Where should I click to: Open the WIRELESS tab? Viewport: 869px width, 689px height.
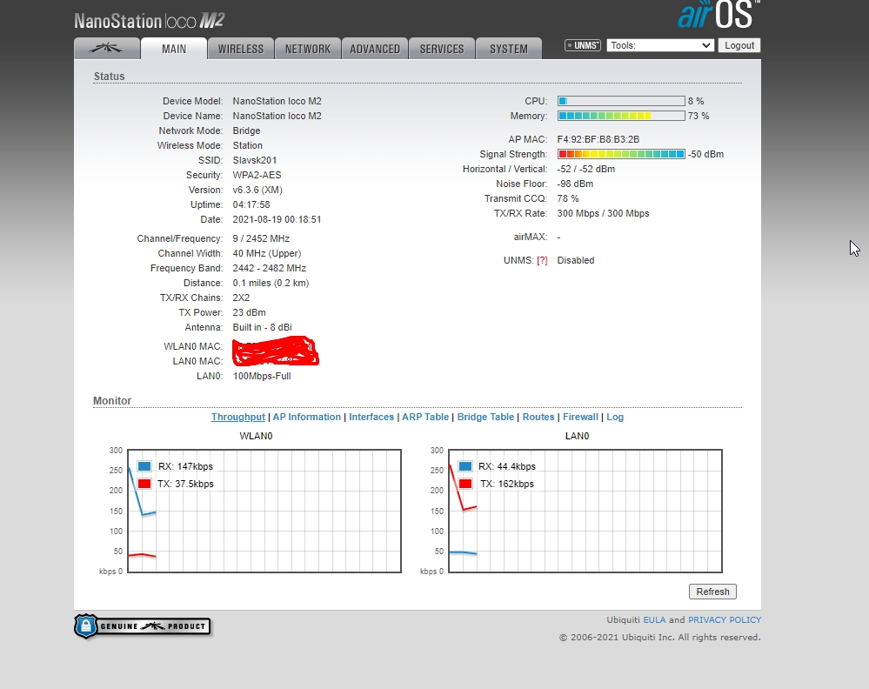[241, 49]
